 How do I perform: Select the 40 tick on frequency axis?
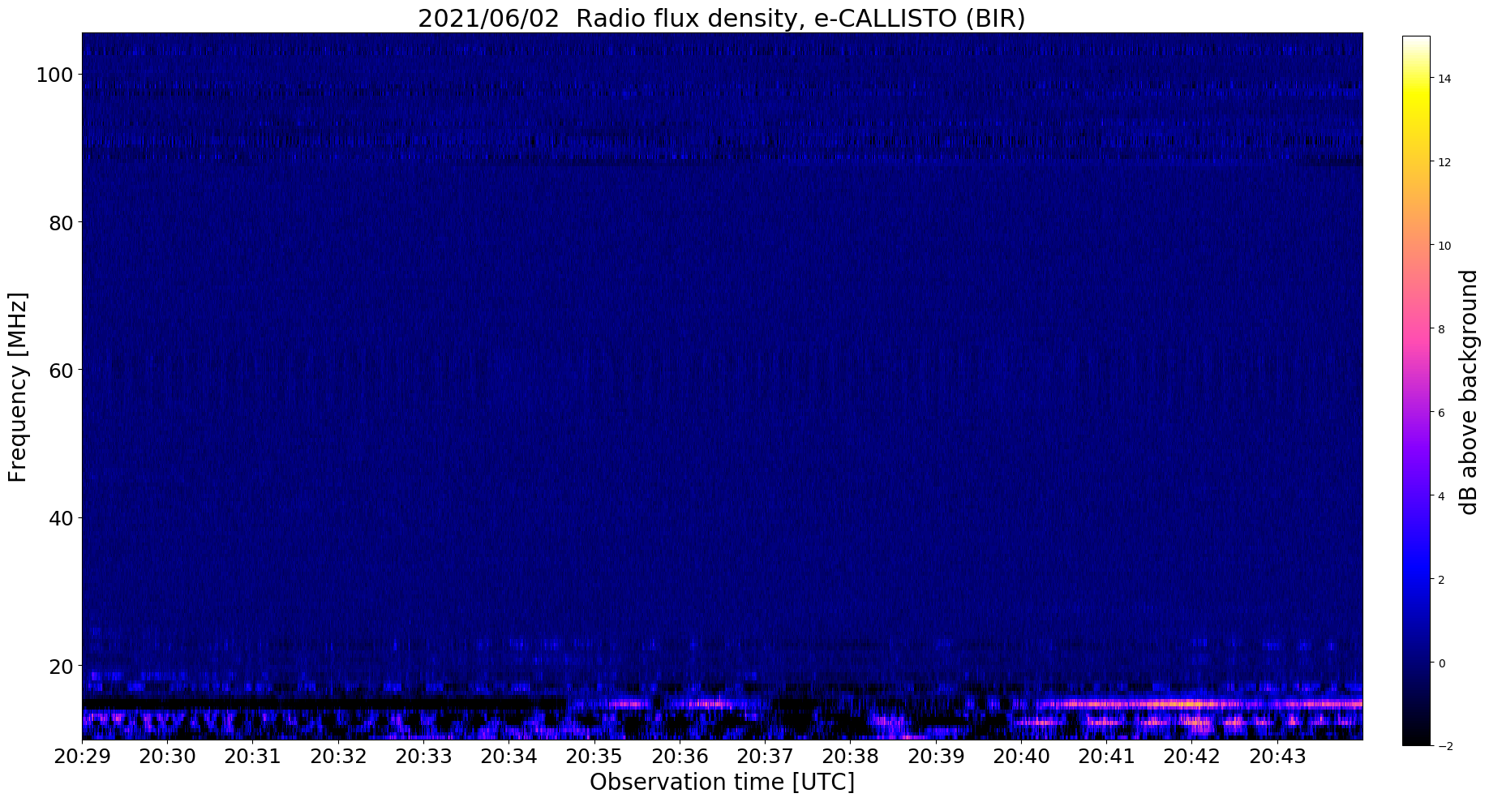[x=62, y=517]
